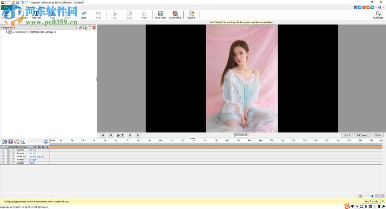Screen dimensions: 386x209
Task: Click the Save HTML5 button
Action: (175, 15)
